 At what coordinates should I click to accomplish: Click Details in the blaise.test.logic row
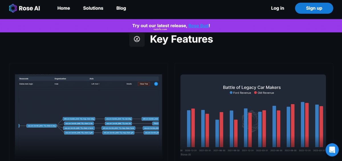point(129,84)
